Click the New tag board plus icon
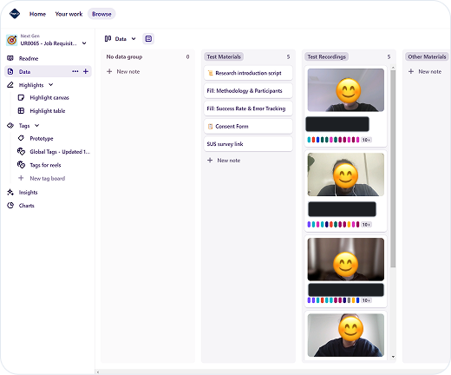Viewport: 451px width, 375px height. pos(21,178)
